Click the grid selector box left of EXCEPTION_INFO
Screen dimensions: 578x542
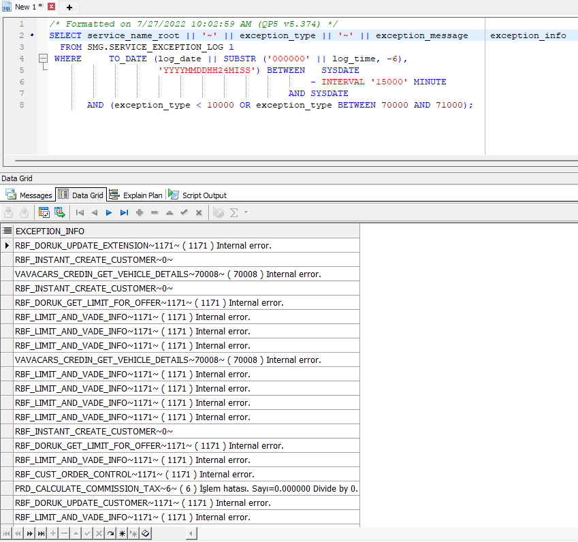pyautogui.click(x=7, y=232)
